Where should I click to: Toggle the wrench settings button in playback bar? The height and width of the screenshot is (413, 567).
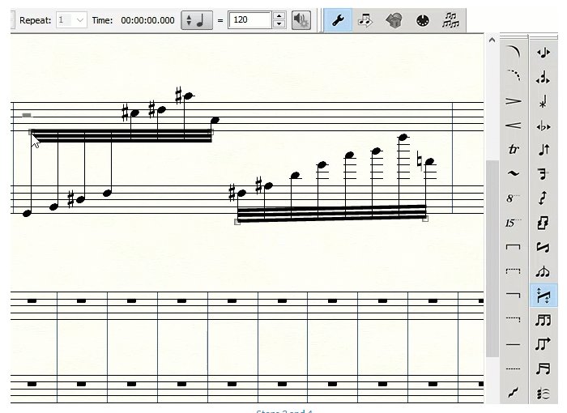click(x=338, y=20)
